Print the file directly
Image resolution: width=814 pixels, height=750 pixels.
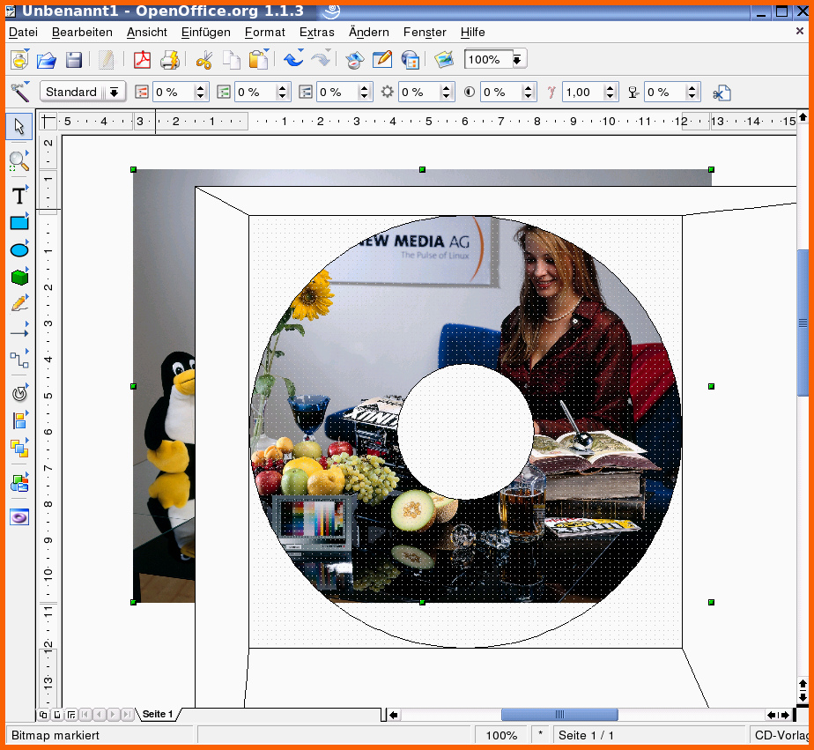[x=169, y=60]
